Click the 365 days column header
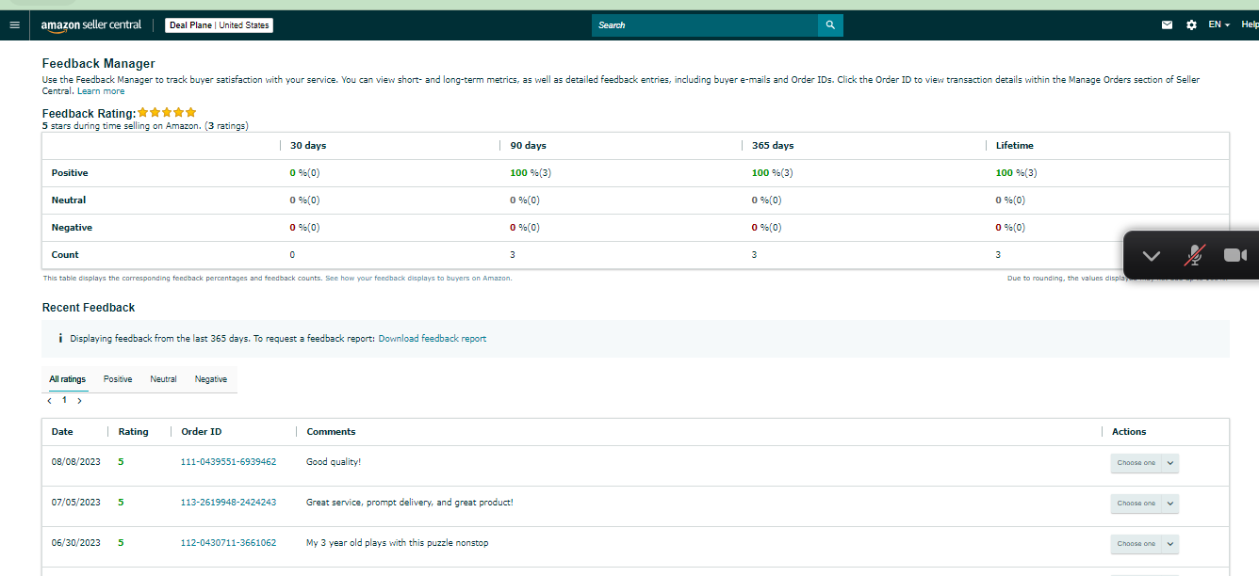The width and height of the screenshot is (1259, 576). tap(773, 146)
